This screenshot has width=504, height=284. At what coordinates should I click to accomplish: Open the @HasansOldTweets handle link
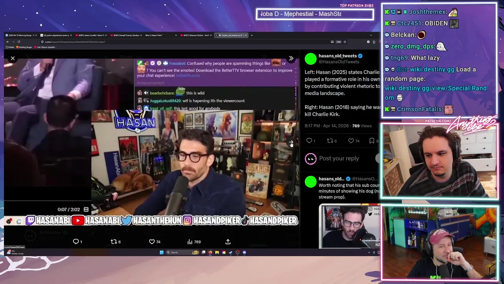pos(339,62)
